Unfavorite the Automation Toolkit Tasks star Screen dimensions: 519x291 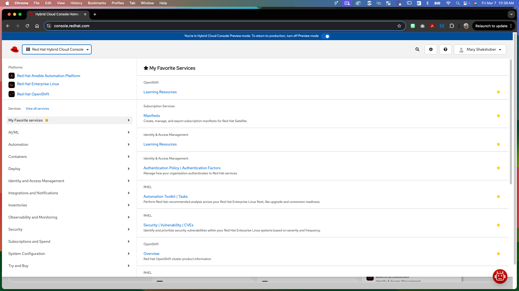pyautogui.click(x=498, y=196)
